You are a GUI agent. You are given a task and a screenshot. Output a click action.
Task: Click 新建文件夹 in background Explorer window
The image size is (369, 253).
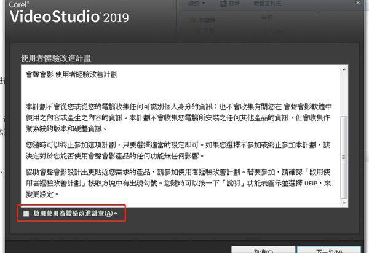coord(268,4)
